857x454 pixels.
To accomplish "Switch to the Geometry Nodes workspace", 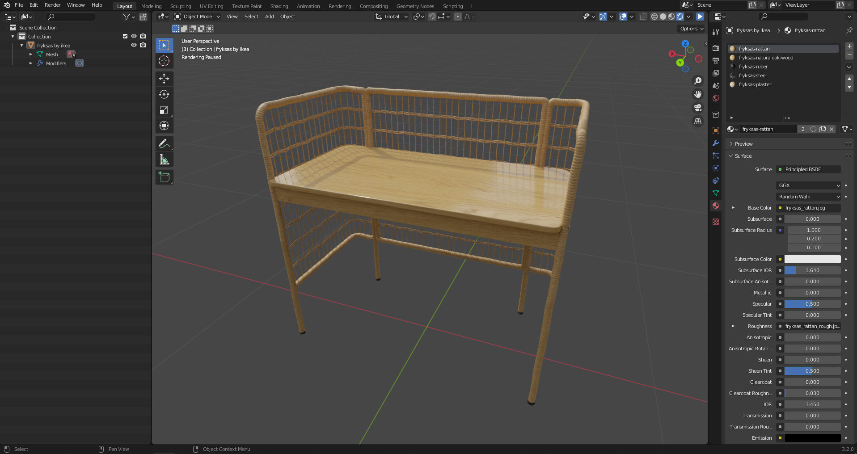I will [x=415, y=6].
